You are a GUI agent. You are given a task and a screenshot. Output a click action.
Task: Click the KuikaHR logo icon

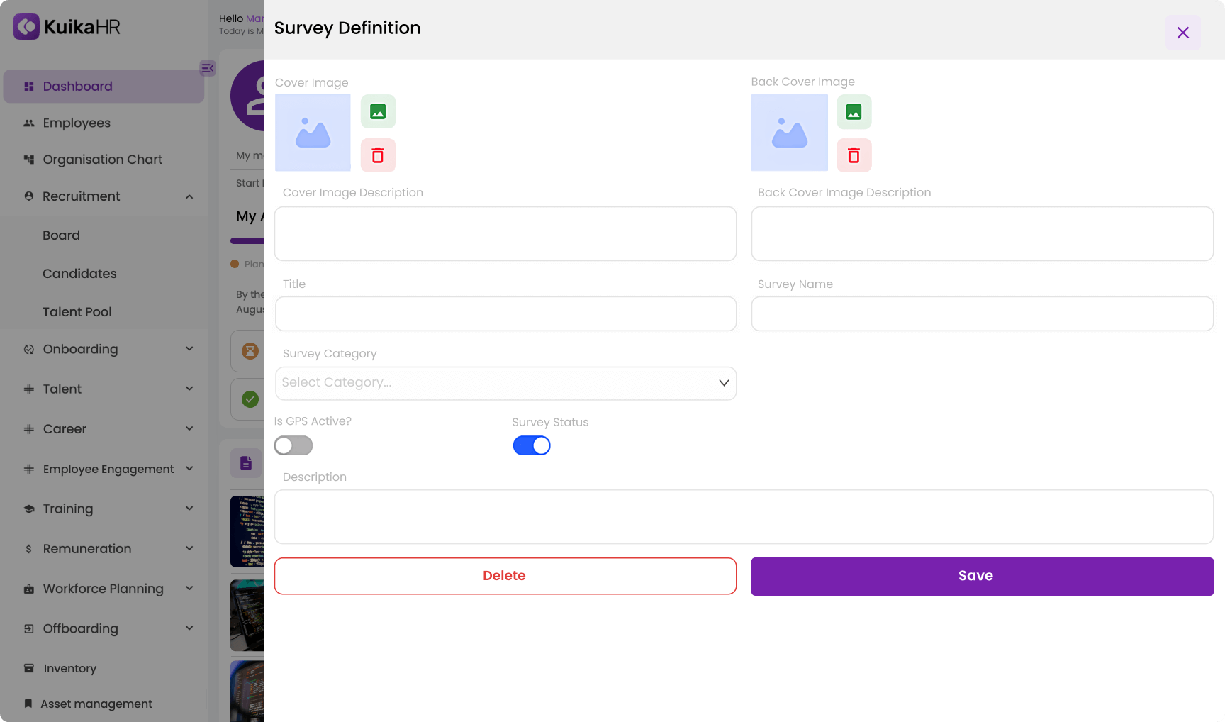pyautogui.click(x=26, y=26)
